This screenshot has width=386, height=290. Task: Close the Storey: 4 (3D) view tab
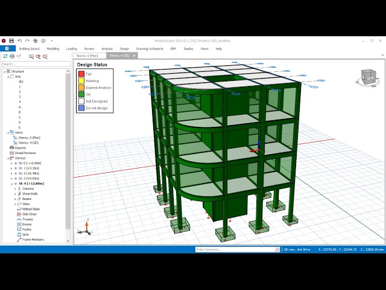134,56
